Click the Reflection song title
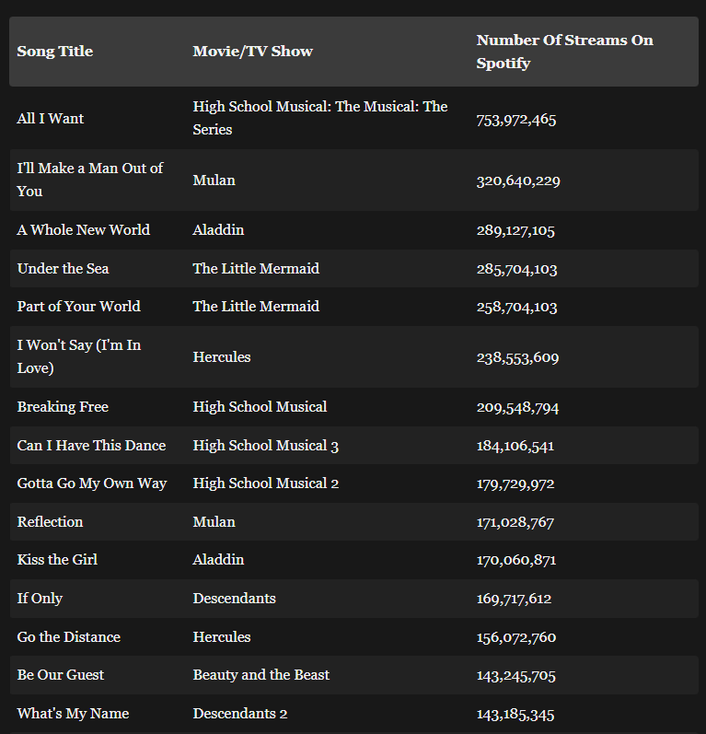 pos(50,522)
